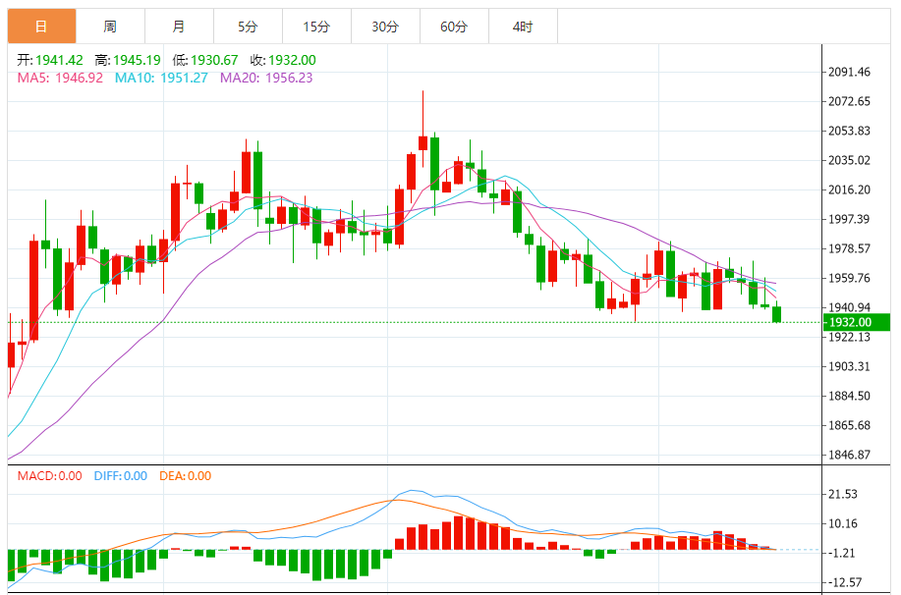
Task: Click the 2091.46 price axis label
Action: click(849, 72)
